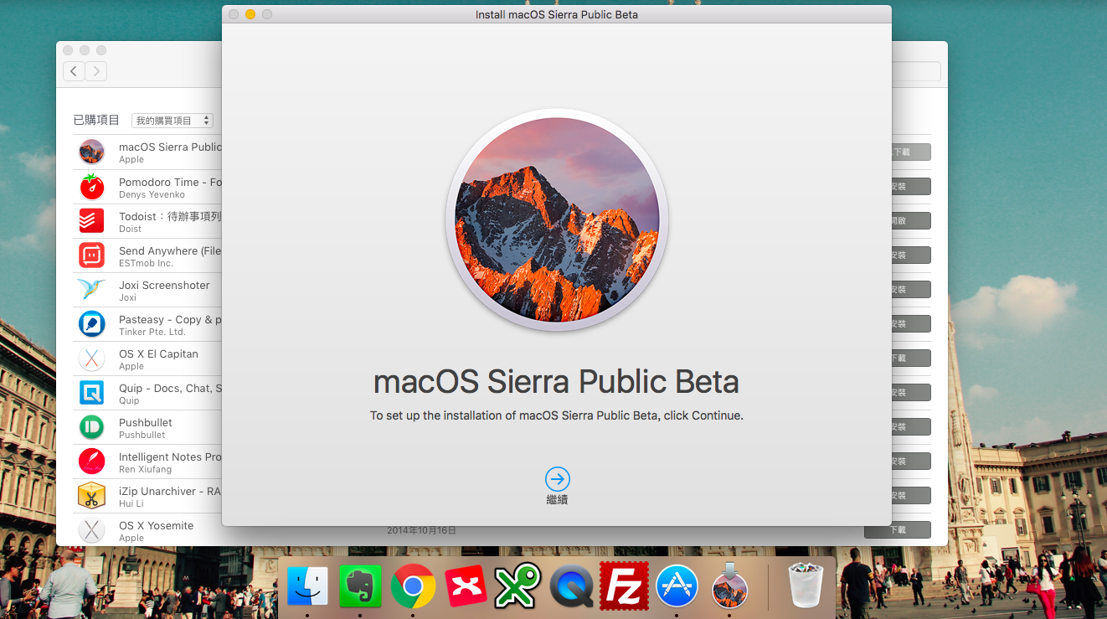This screenshot has height=619, width=1107.
Task: Open the green X key app in Dock
Action: (x=517, y=585)
